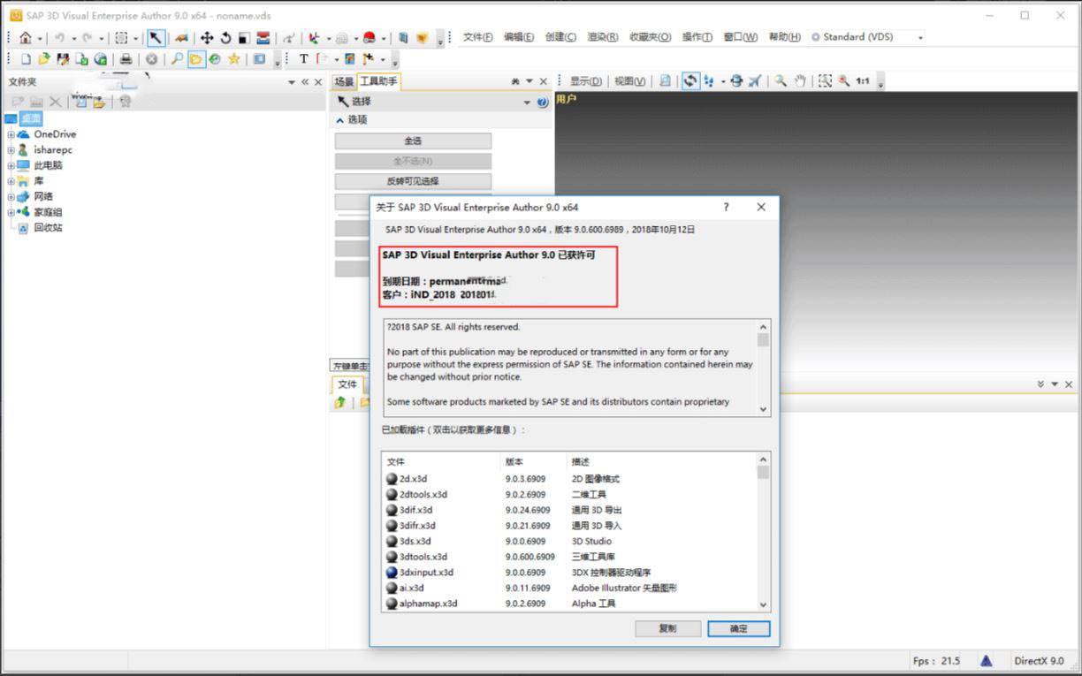Open the 视图(V) viewport menu
This screenshot has width=1082, height=676.
coord(629,81)
